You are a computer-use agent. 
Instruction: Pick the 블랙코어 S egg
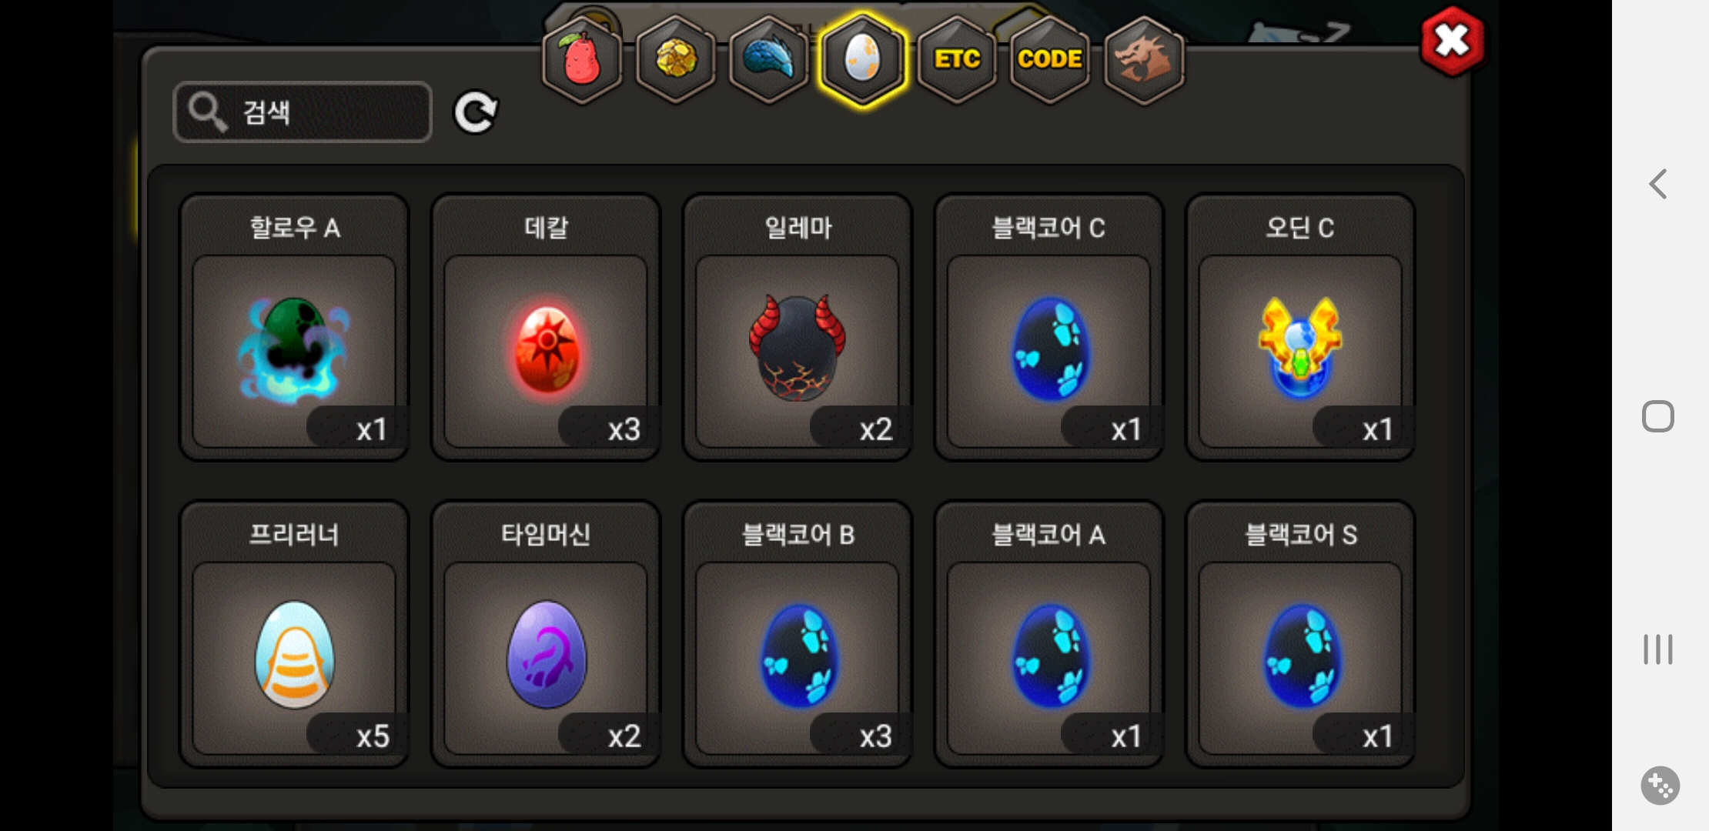pos(1300,634)
